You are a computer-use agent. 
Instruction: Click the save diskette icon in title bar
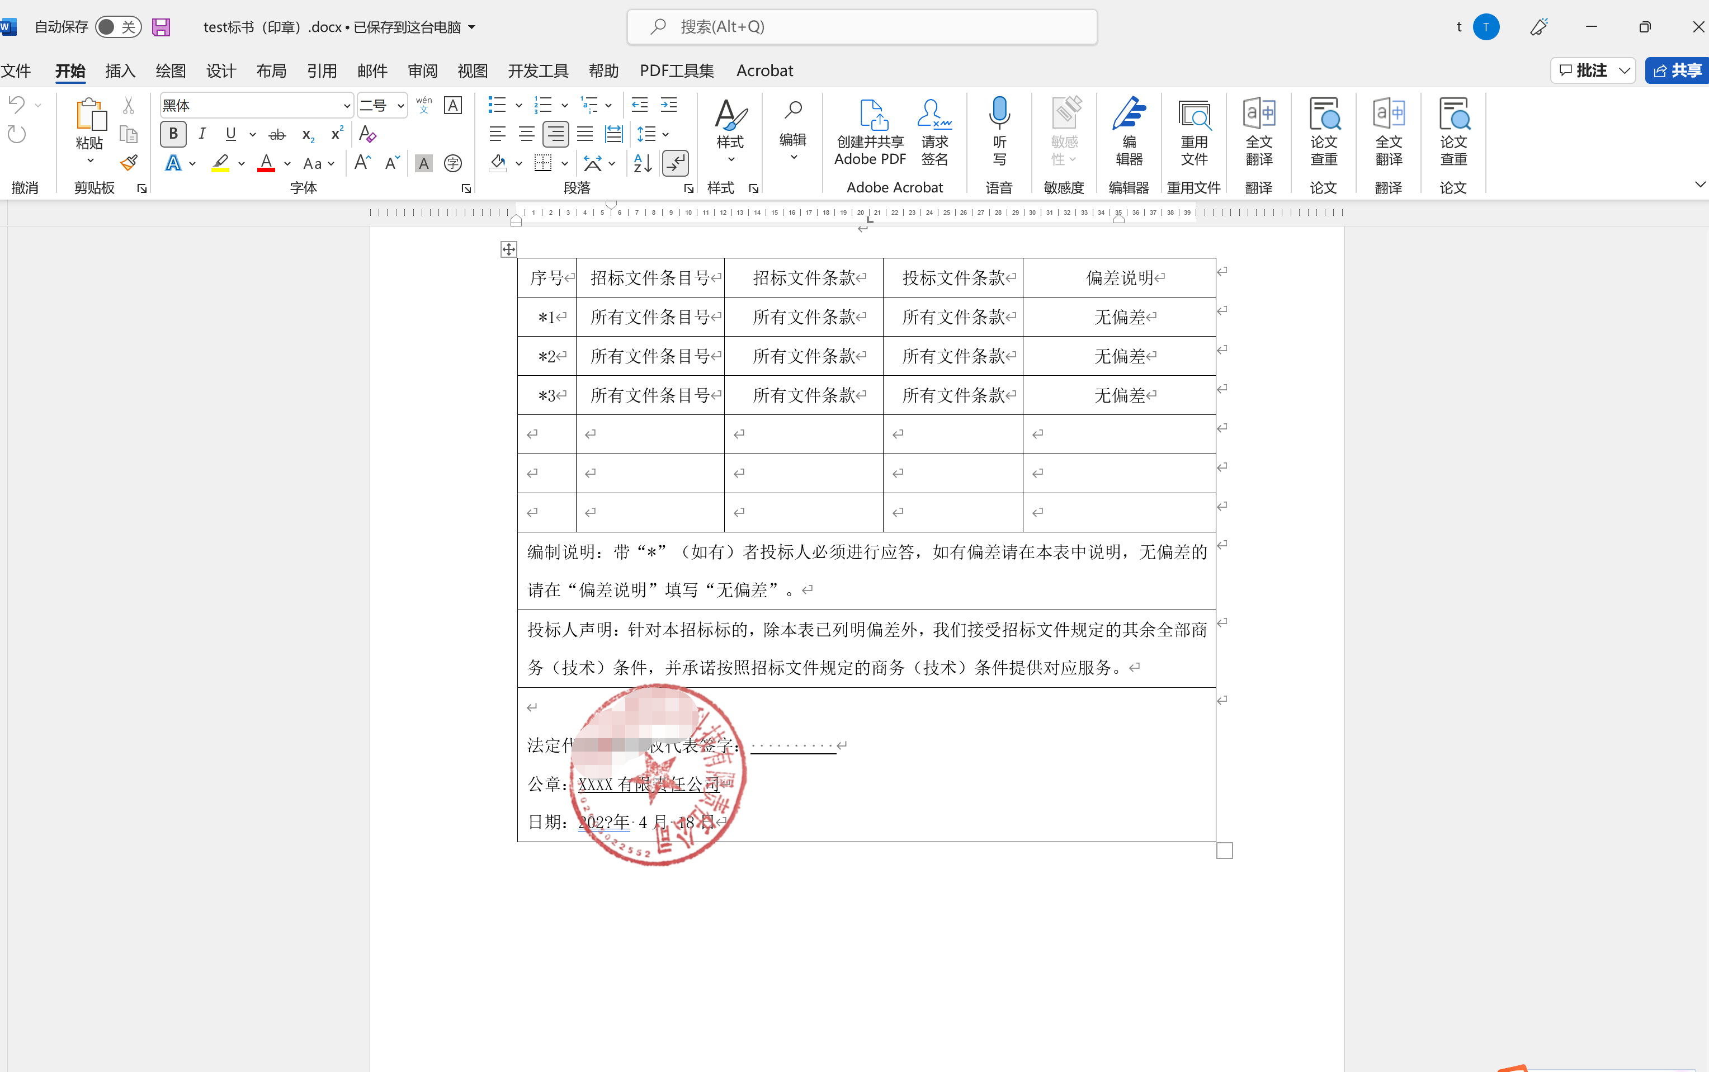[162, 27]
